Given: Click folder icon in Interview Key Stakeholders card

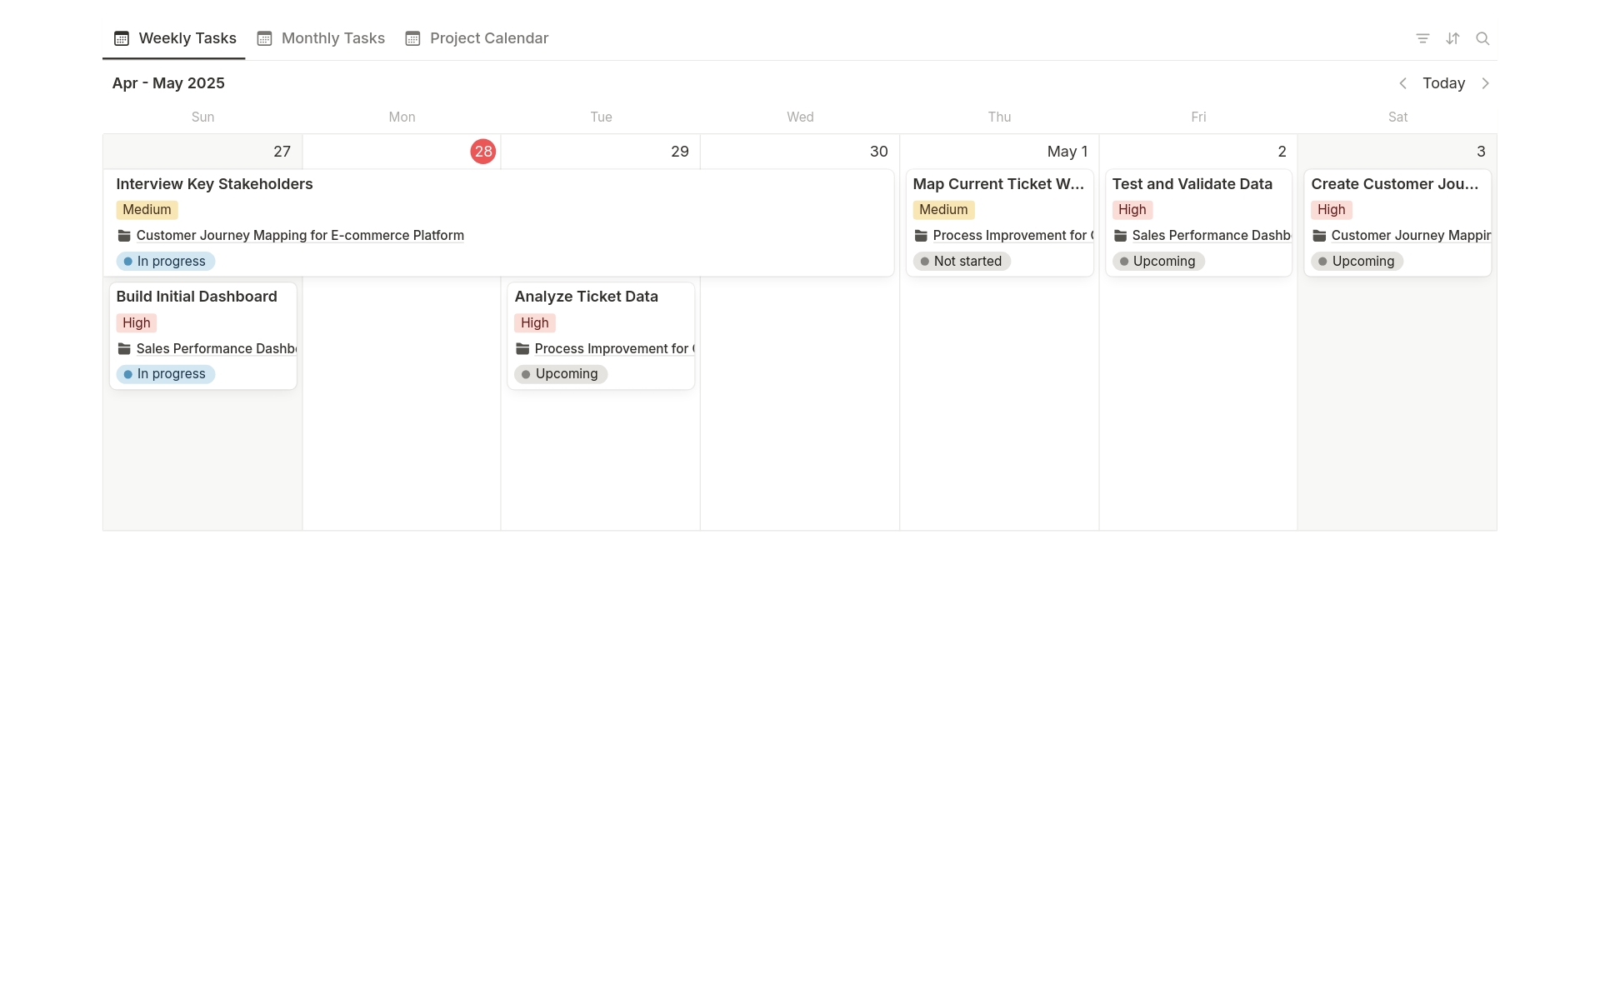Looking at the screenshot, I should pyautogui.click(x=124, y=236).
